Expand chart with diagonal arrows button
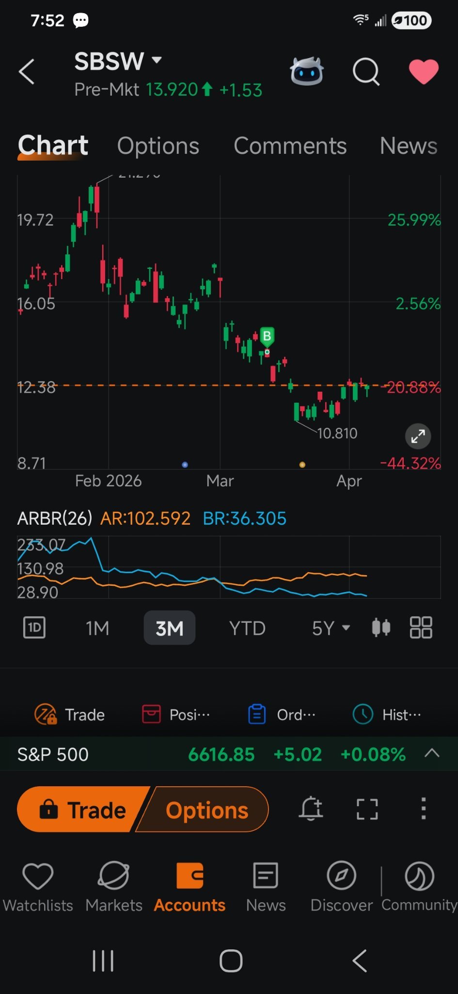458x994 pixels. (x=418, y=436)
